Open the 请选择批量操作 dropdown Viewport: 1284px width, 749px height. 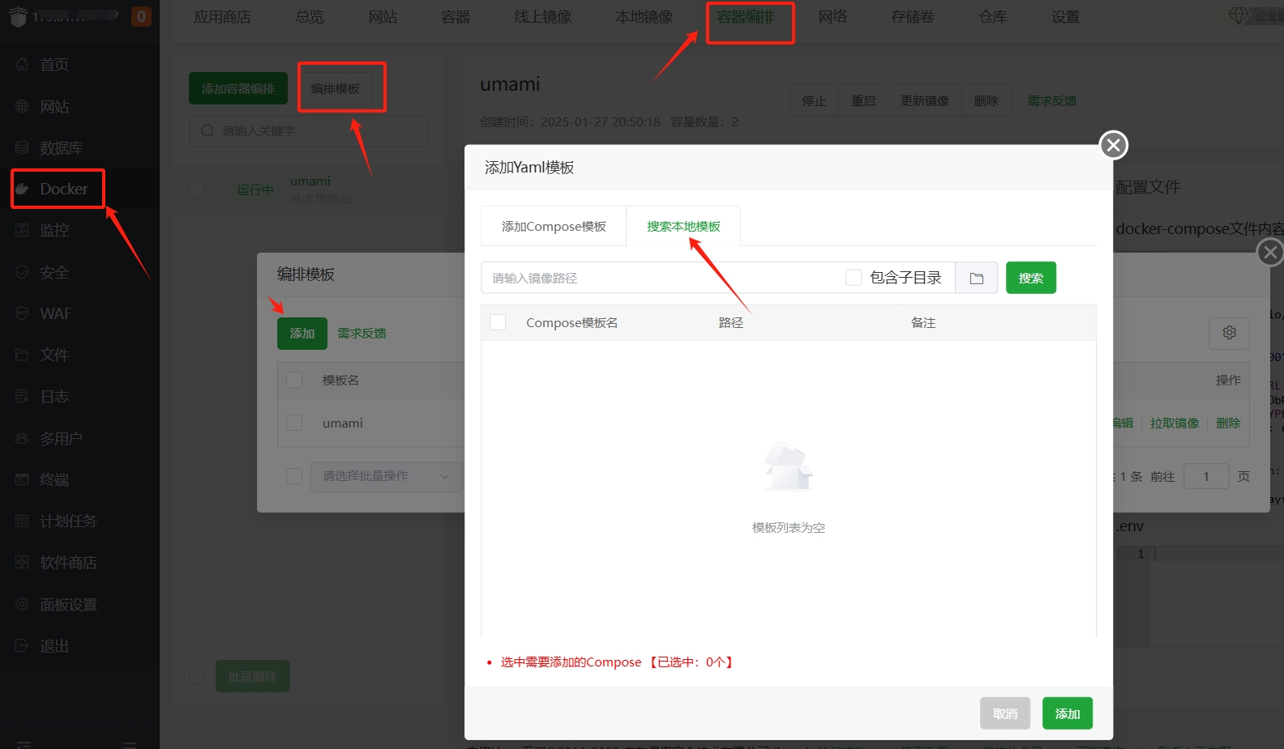pyautogui.click(x=387, y=476)
